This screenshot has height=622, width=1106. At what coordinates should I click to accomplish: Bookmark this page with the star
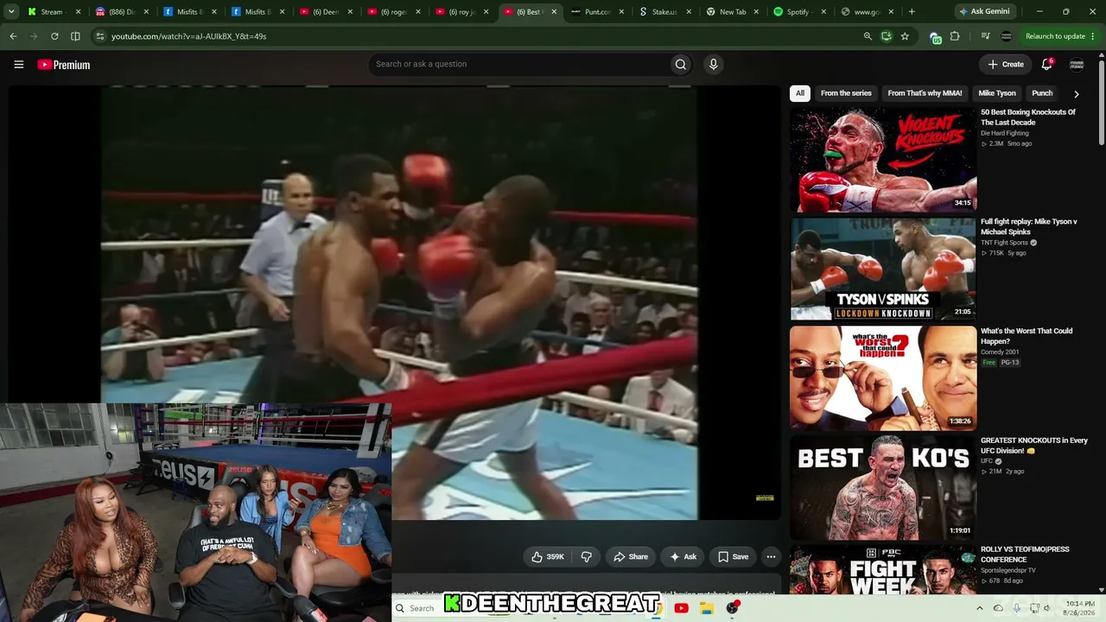(905, 36)
